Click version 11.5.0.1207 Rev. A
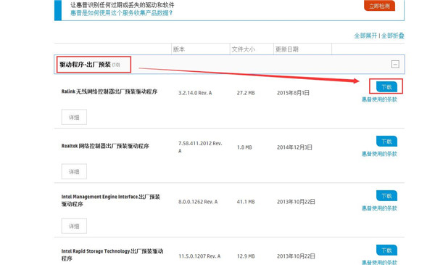435x265 pixels. pos(199,256)
